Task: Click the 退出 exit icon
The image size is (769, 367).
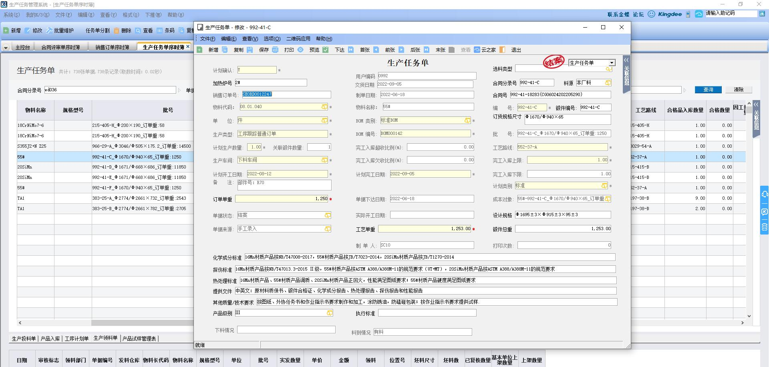Action: [x=502, y=50]
